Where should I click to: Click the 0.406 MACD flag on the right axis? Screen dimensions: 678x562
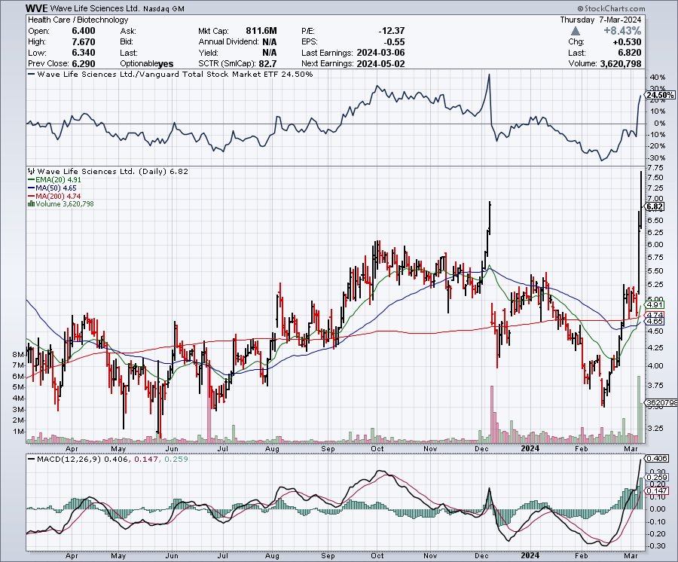point(658,460)
